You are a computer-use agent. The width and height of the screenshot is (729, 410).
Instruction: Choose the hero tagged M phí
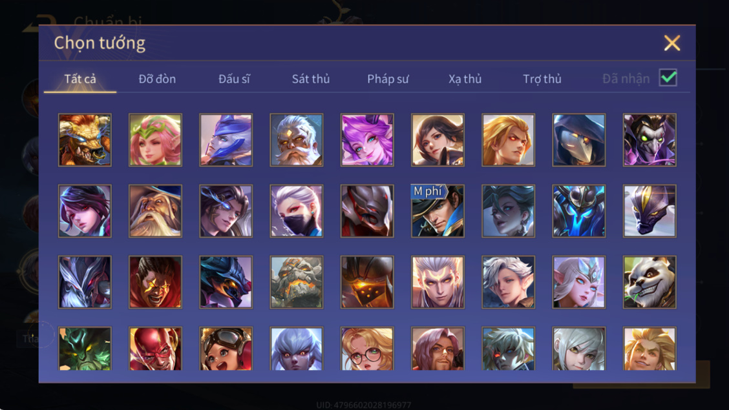[x=438, y=211]
